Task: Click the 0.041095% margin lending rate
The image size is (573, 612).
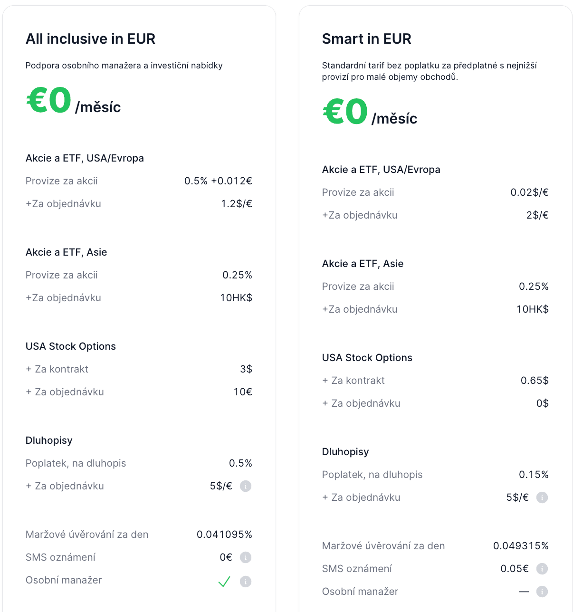Action: pyautogui.click(x=224, y=535)
